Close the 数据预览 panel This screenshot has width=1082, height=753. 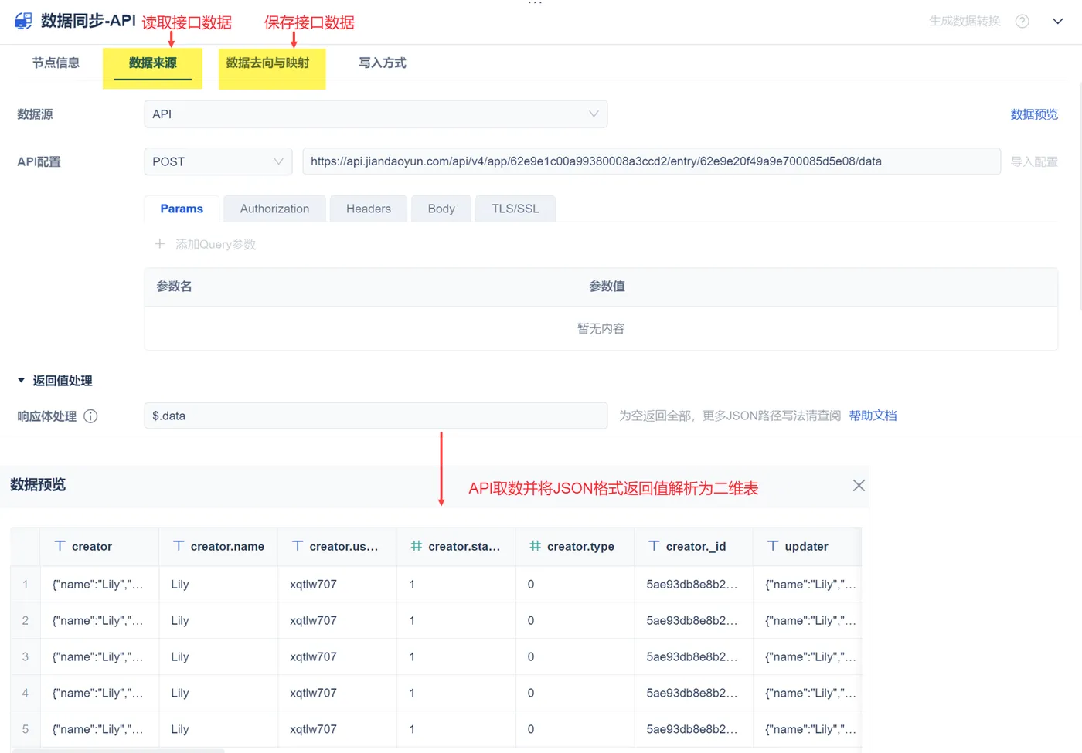[859, 486]
